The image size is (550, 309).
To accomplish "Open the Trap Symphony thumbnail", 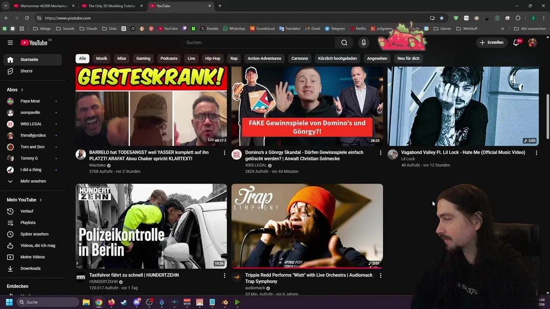I will point(307,226).
